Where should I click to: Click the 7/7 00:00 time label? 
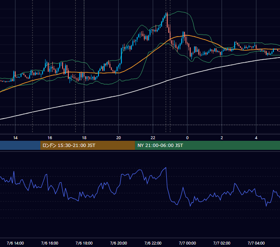click(187, 243)
